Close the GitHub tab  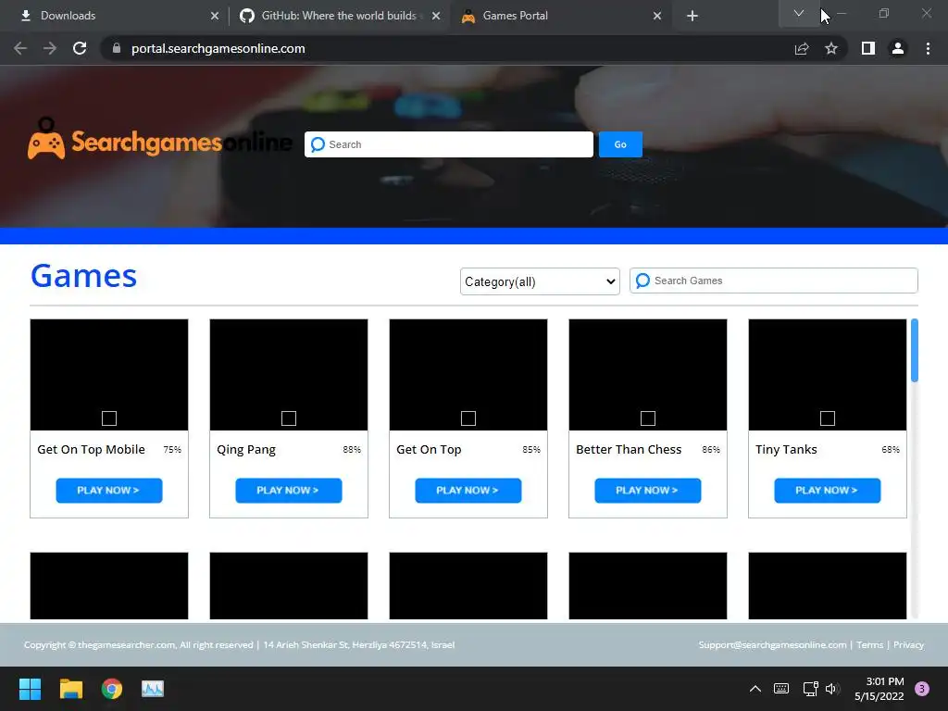pyautogui.click(x=436, y=16)
